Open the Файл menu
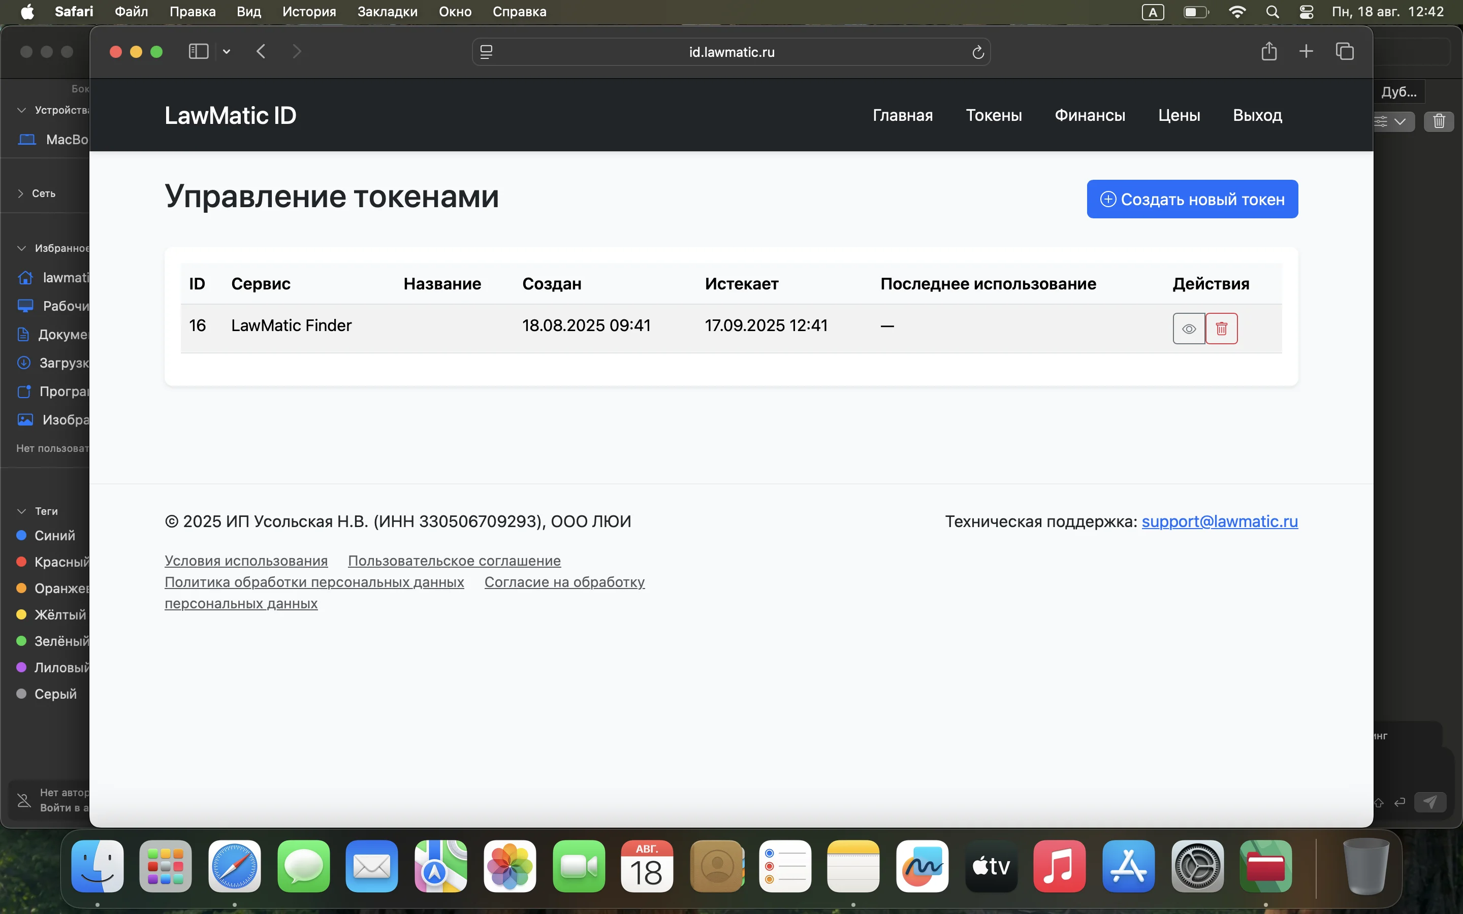This screenshot has height=914, width=1463. pyautogui.click(x=131, y=12)
